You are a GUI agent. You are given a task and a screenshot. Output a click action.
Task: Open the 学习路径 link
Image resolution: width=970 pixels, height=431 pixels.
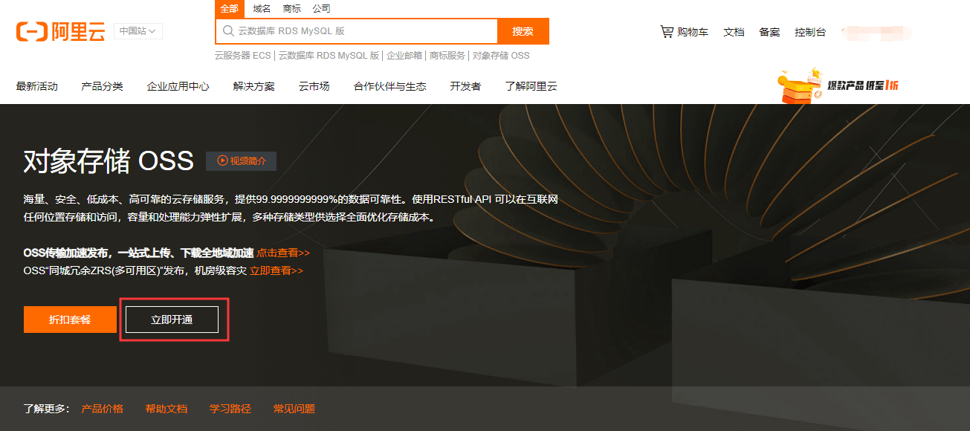coord(230,409)
